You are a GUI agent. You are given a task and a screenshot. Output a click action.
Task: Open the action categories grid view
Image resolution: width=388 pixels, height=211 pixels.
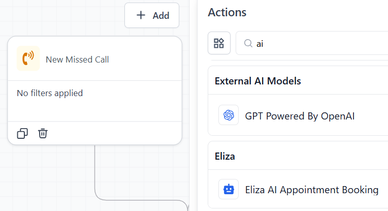coord(219,43)
